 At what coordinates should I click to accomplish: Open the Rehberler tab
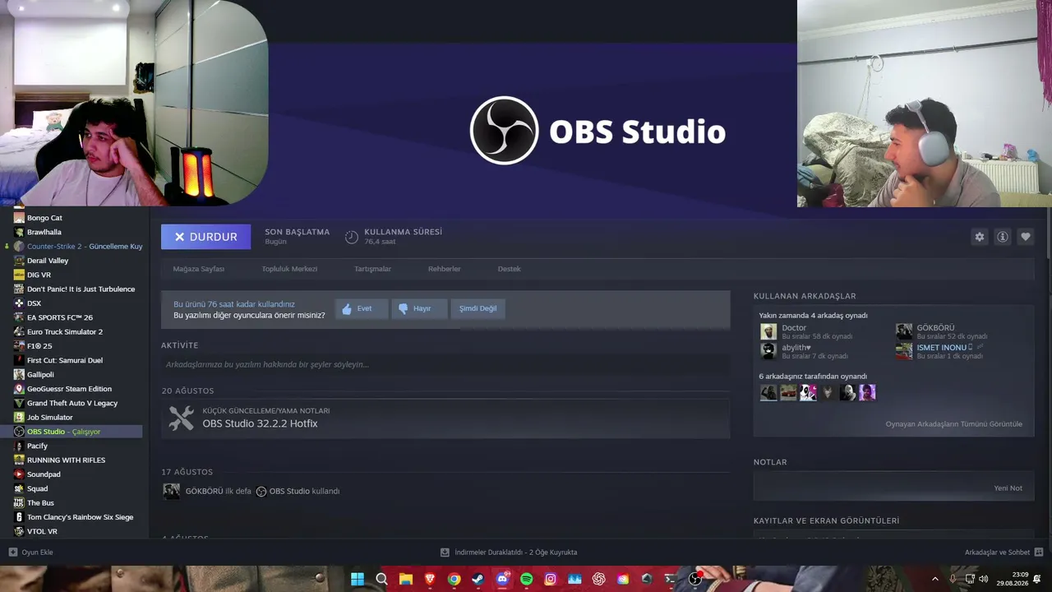(444, 269)
